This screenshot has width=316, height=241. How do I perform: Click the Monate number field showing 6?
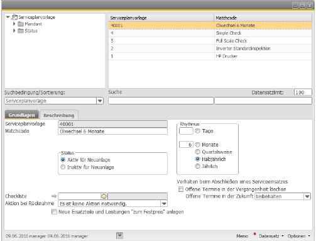[186, 145]
